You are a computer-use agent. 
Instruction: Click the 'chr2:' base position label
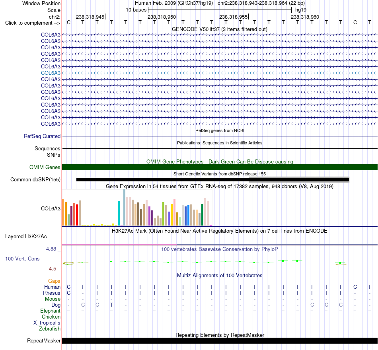[55, 17]
